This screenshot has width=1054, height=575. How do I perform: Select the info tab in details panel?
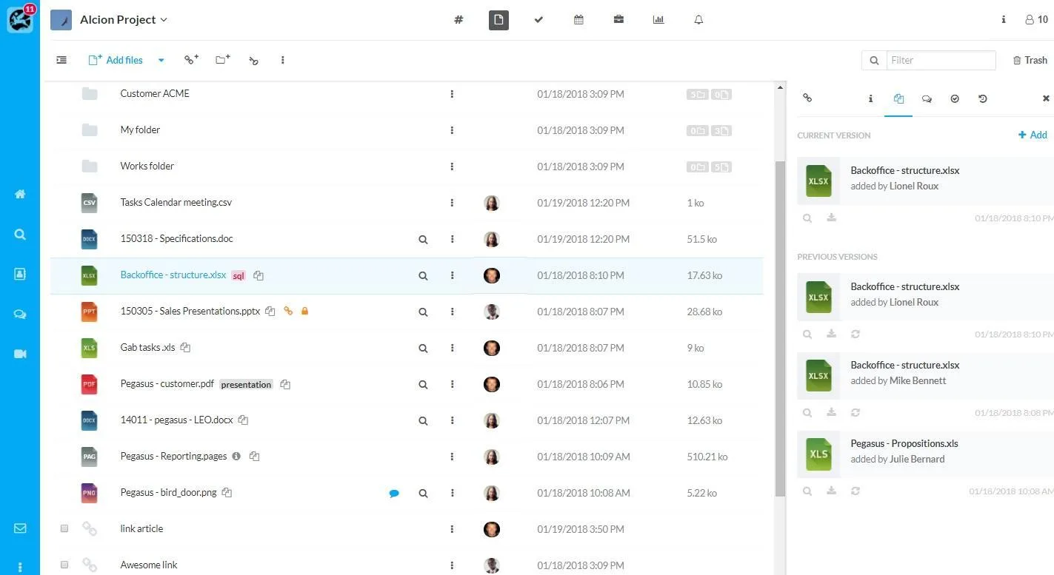870,98
